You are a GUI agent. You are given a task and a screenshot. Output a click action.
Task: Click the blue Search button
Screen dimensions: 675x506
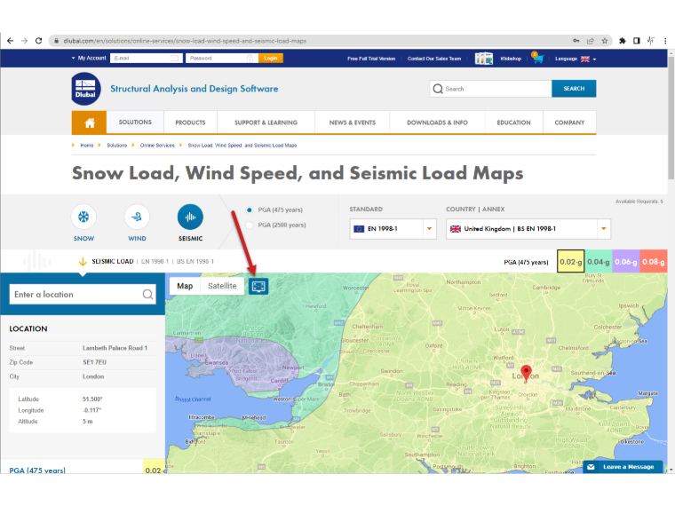click(574, 89)
